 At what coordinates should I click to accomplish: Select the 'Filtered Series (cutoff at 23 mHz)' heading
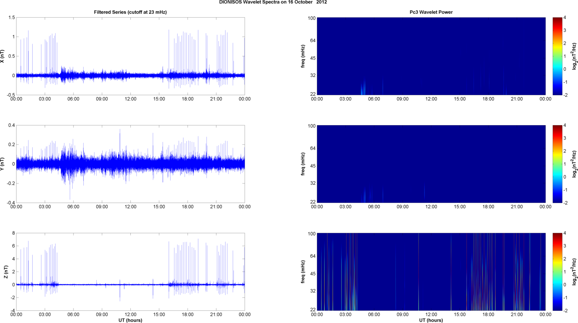130,12
